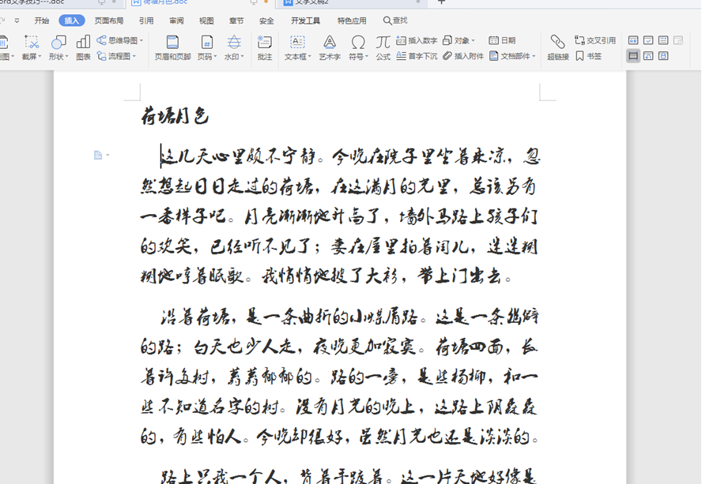This screenshot has height=484, width=702.
Task: Select the 安全 ribbon tab
Action: 266,21
